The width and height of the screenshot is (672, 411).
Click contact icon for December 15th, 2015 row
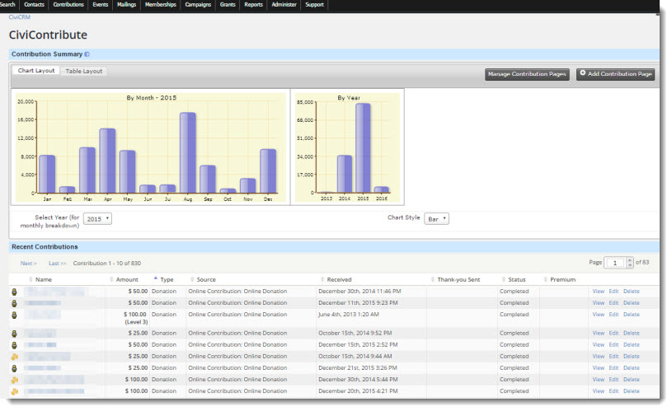14,345
